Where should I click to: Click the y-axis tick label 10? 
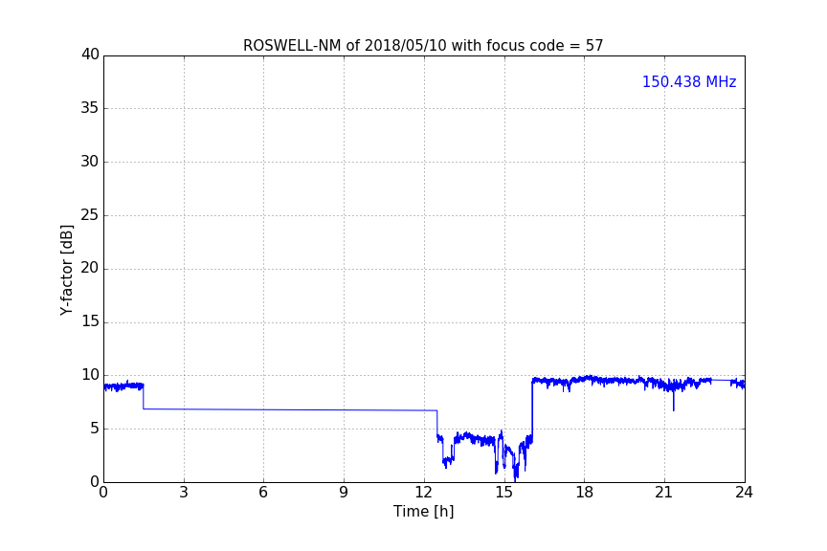tap(90, 375)
